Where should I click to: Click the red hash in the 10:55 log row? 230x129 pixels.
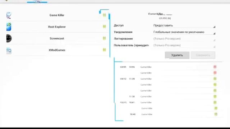click(x=215, y=67)
